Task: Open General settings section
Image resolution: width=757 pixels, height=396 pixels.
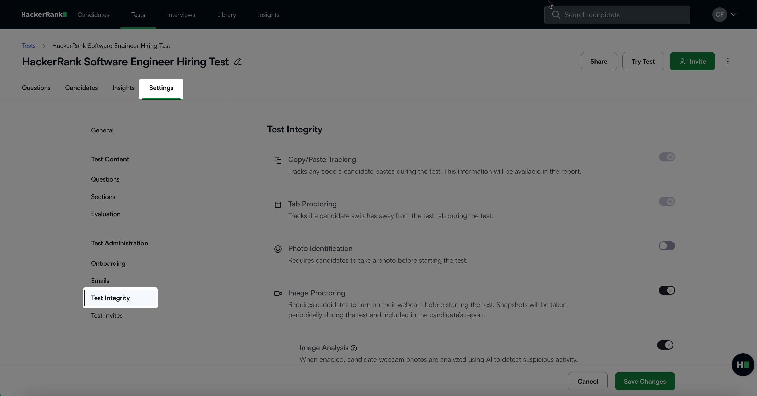Action: coord(102,130)
